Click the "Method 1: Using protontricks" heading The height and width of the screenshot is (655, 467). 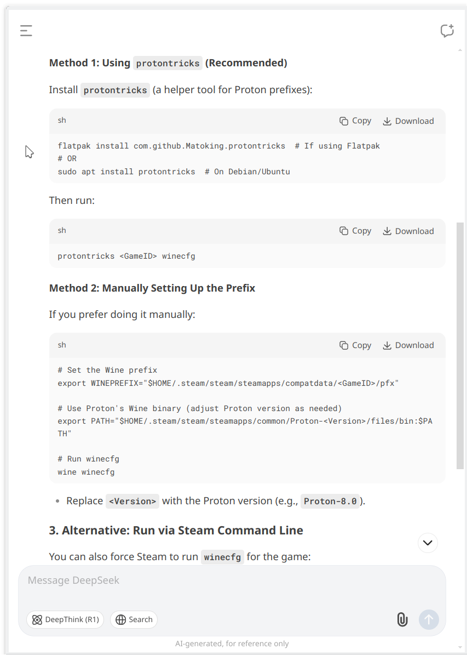168,63
